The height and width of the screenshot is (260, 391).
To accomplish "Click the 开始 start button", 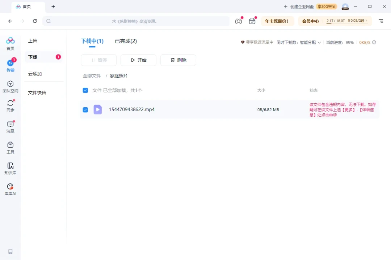I will coord(138,60).
